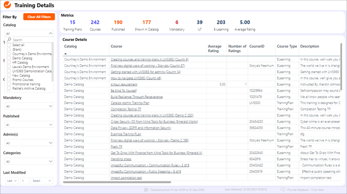The image size is (347, 194).
Task: Sort the table by Course Type column
Action: (287, 47)
